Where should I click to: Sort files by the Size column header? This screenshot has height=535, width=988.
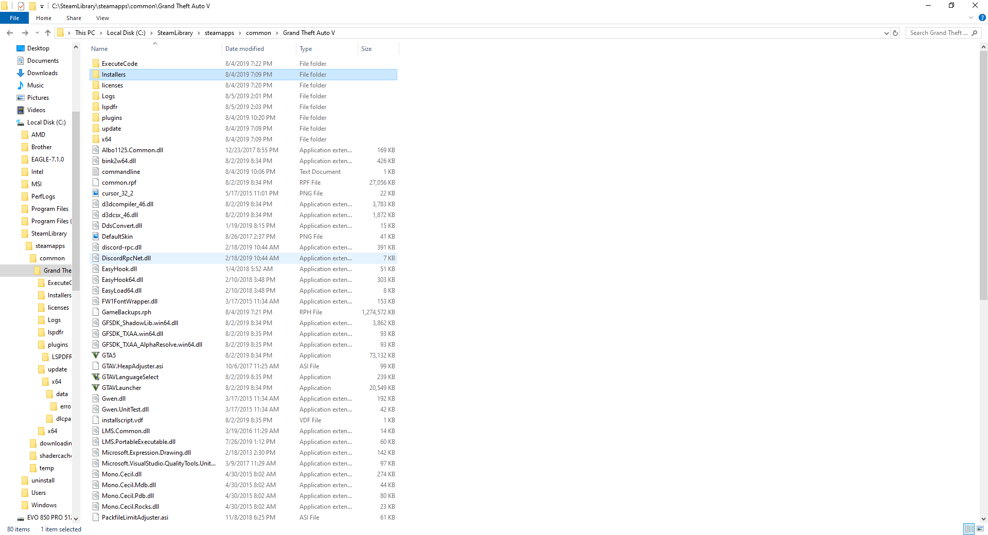pos(378,49)
